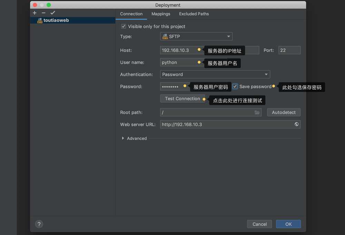This screenshot has height=235, width=345.
Task: Click the Host field with 192.168.10.3
Action: [209, 50]
